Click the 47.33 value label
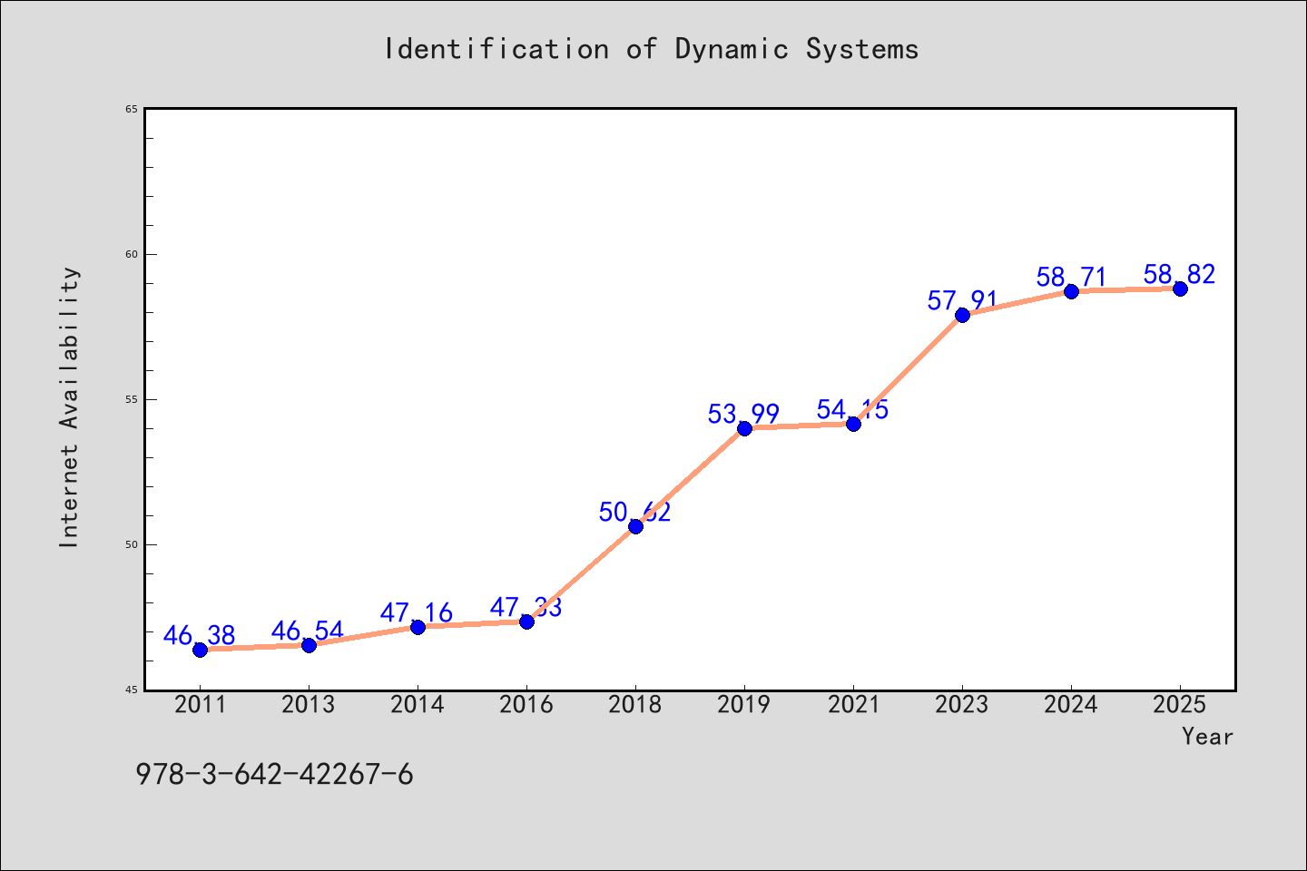Viewport: 1307px width, 871px height. (526, 607)
